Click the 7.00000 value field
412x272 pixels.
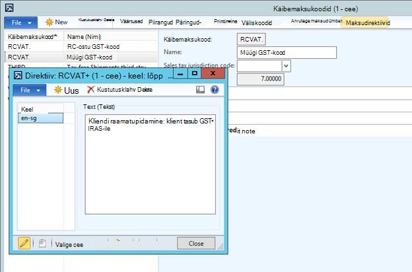260,79
